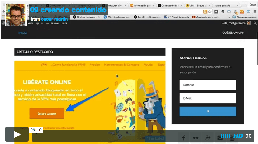Open oscar martin's profile link
Screen dimensions: 258x144
[x=55, y=19]
